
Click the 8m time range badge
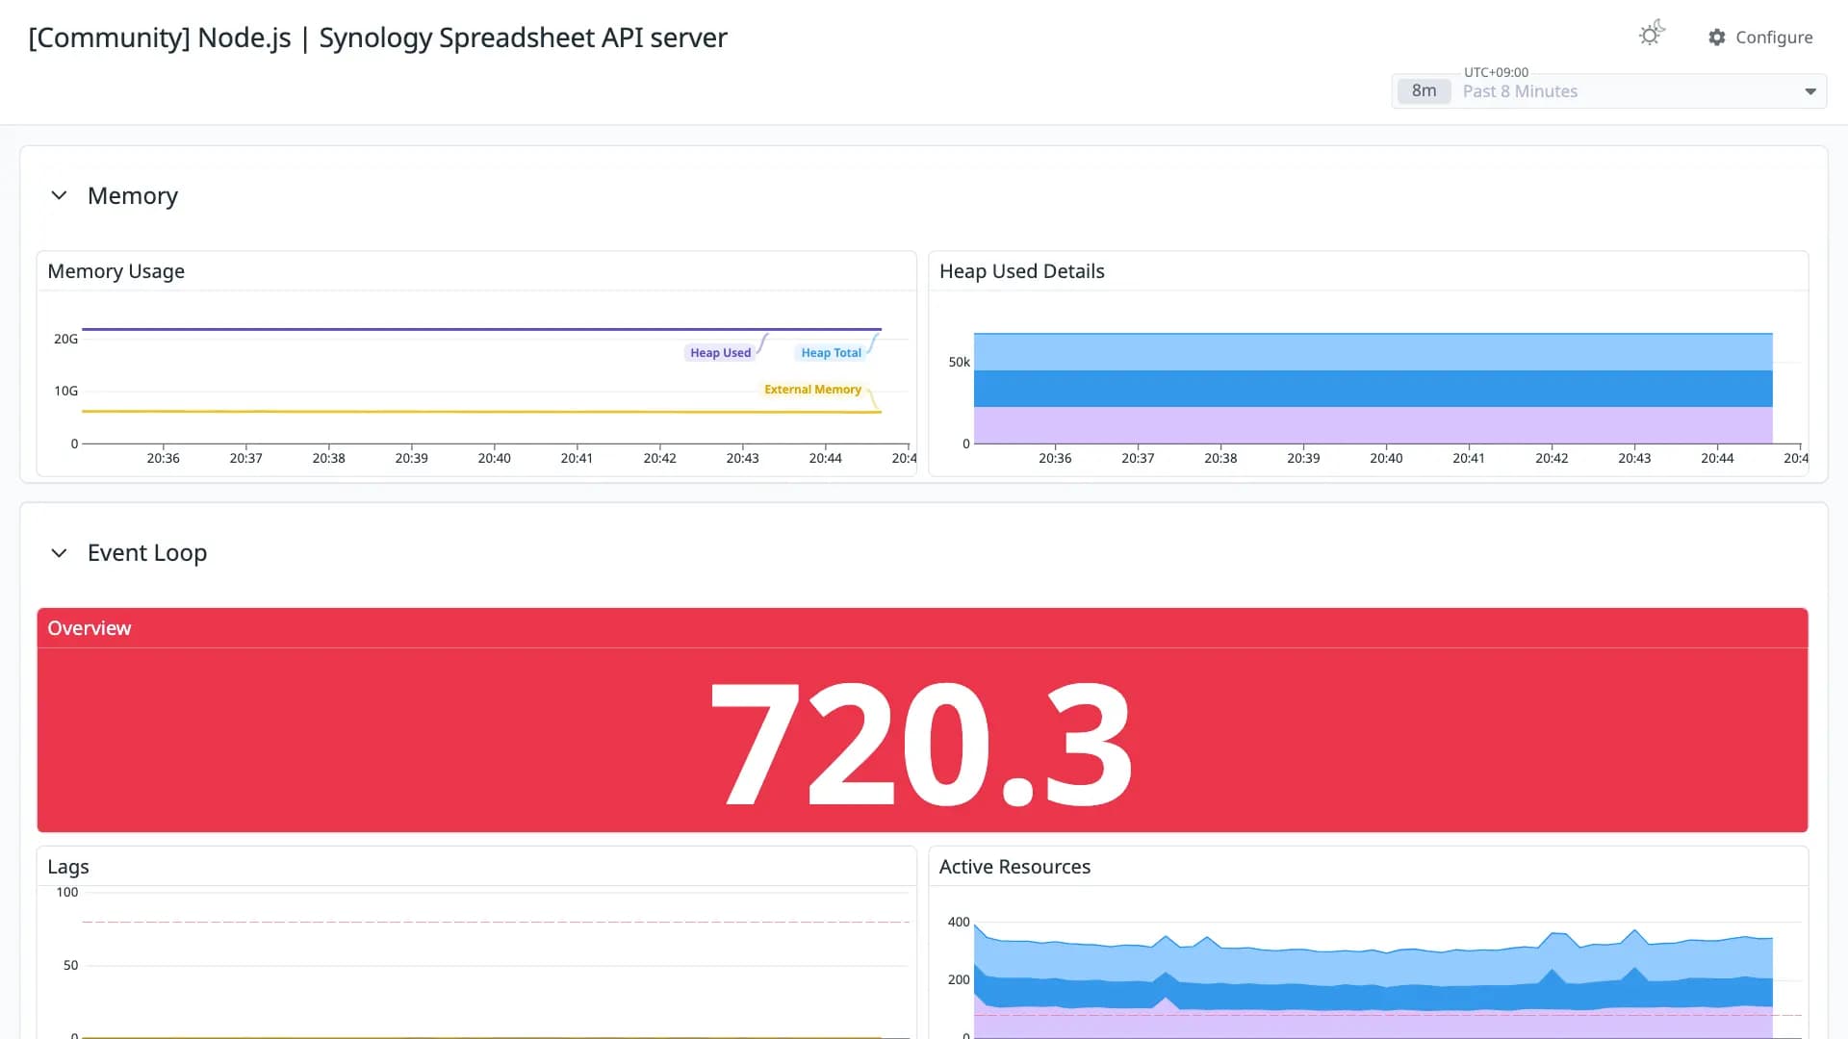click(x=1424, y=91)
